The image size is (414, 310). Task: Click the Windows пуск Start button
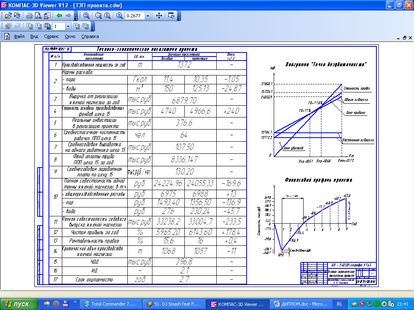point(19,304)
